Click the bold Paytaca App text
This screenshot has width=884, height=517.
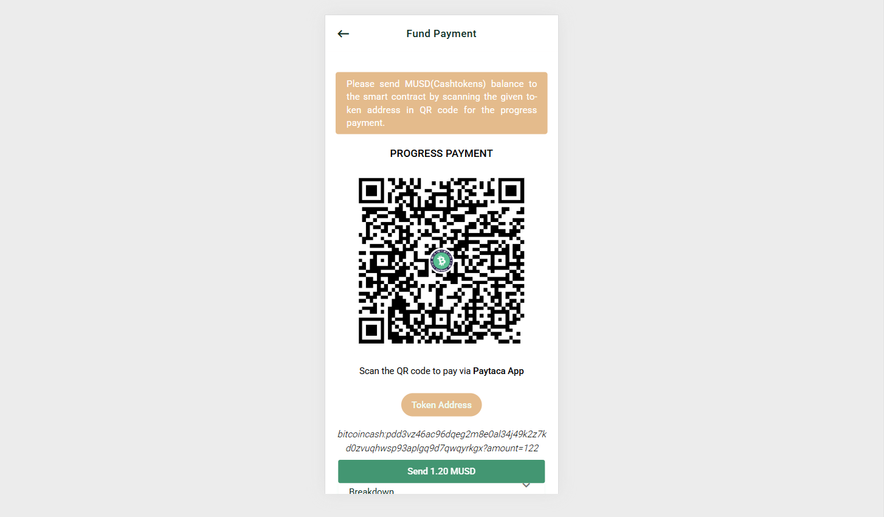[x=499, y=371]
